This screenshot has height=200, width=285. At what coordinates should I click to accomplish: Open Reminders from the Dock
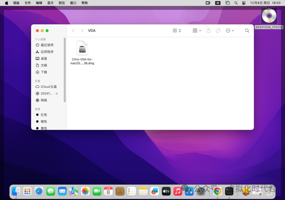tap(131, 191)
